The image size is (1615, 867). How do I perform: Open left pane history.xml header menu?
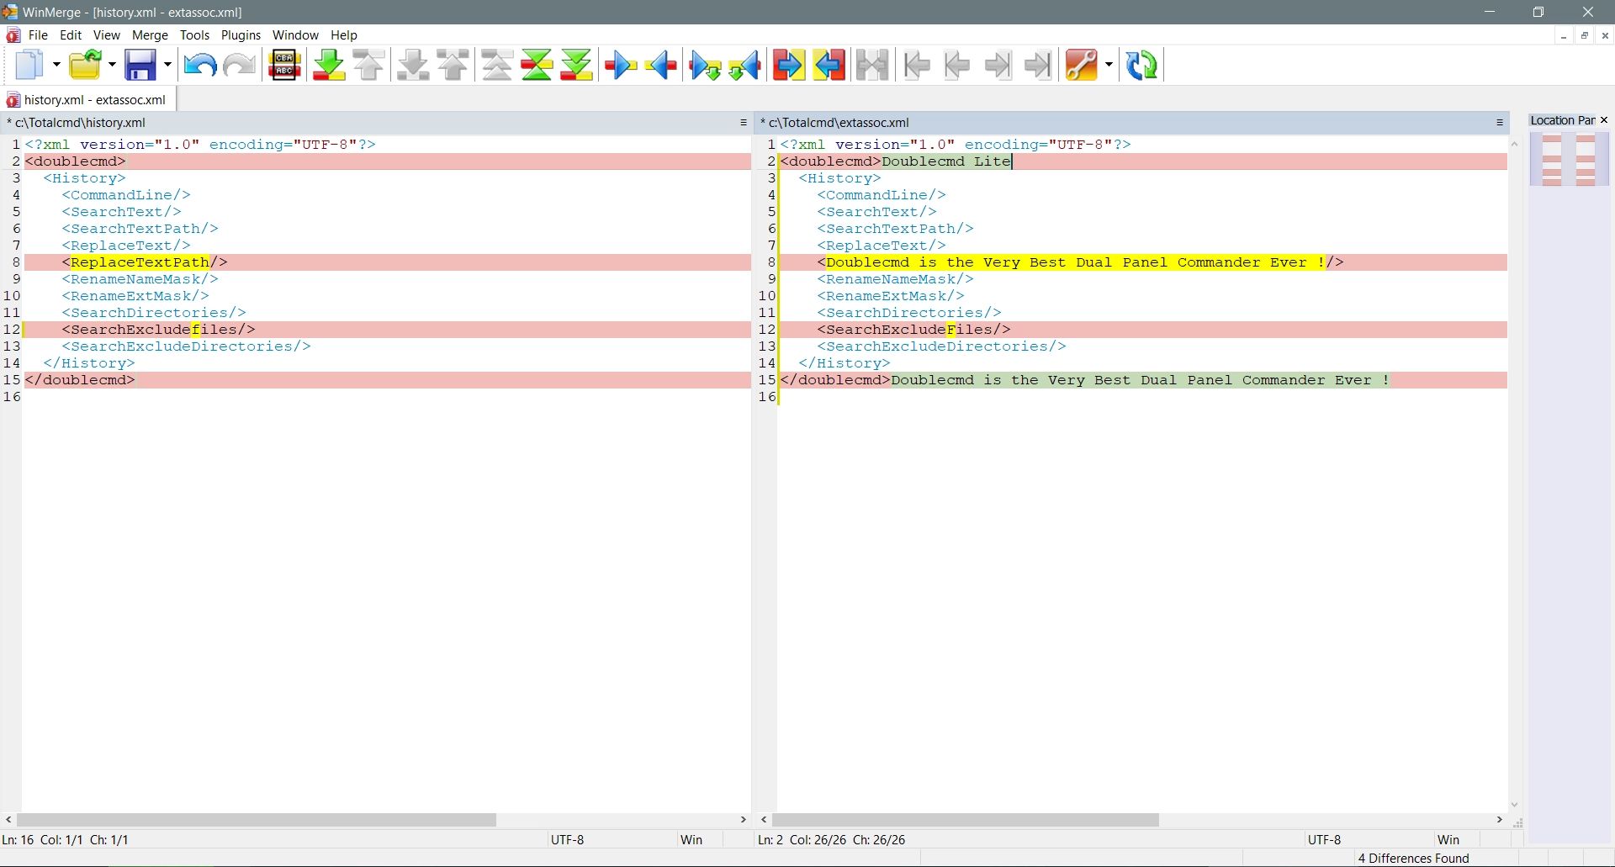coord(744,123)
